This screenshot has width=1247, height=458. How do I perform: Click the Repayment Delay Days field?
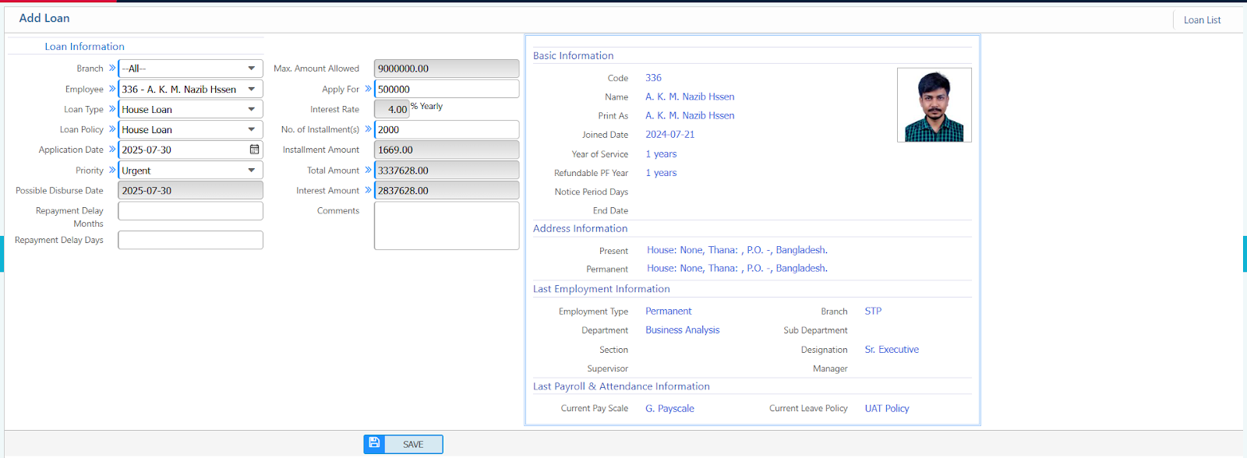coord(190,240)
